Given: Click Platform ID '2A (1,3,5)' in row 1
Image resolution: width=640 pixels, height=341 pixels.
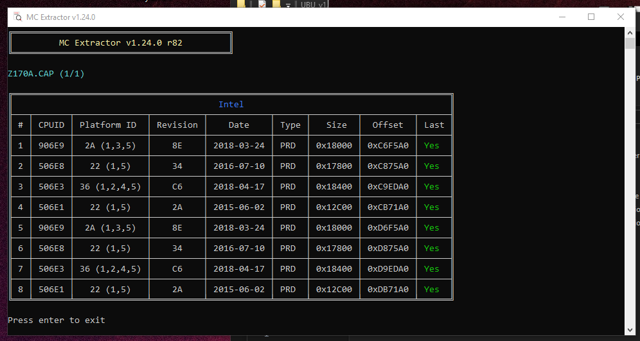Looking at the screenshot, I should [x=111, y=146].
